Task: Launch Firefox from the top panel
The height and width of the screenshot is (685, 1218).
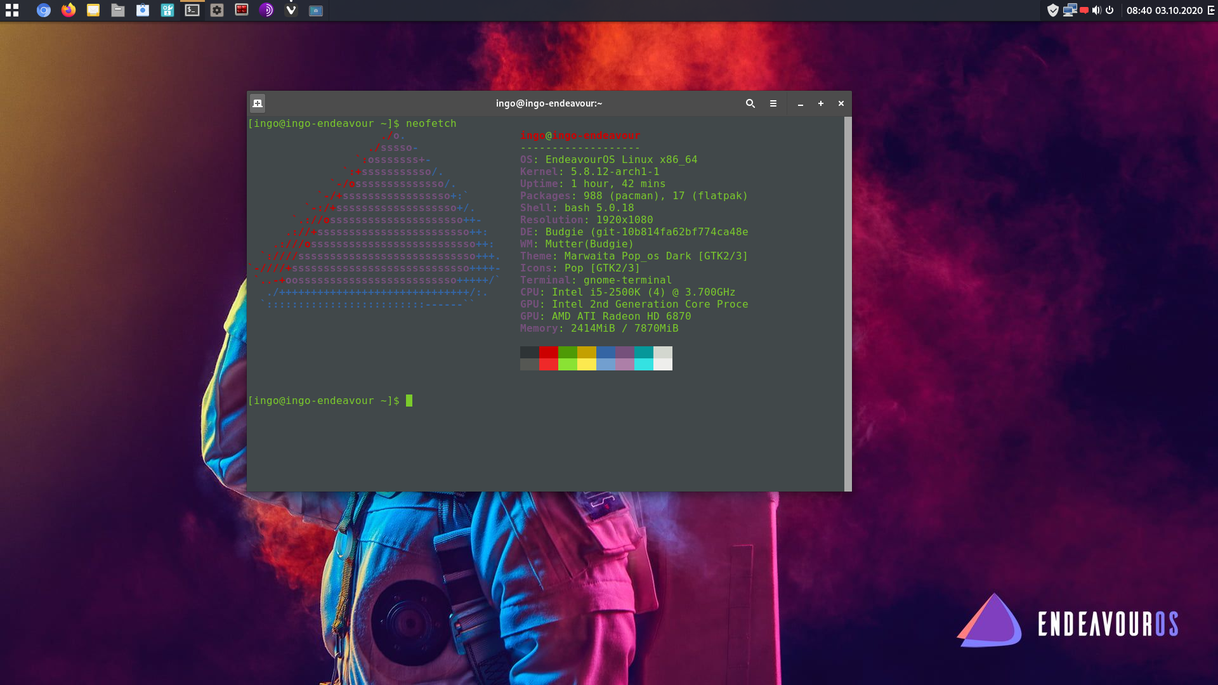Action: [69, 10]
